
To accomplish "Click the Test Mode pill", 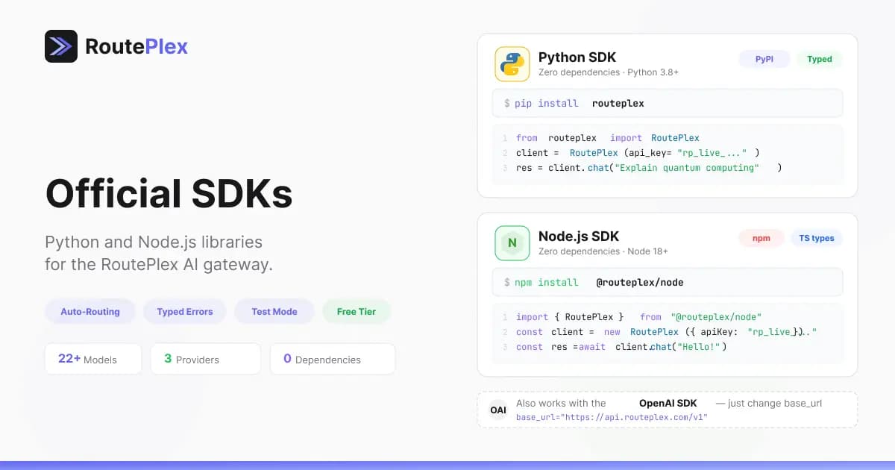I will point(274,311).
